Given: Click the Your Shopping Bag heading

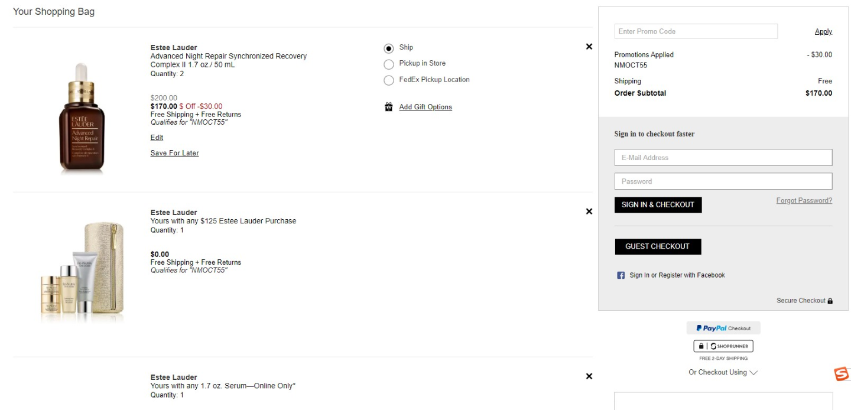Looking at the screenshot, I should pyautogui.click(x=54, y=12).
